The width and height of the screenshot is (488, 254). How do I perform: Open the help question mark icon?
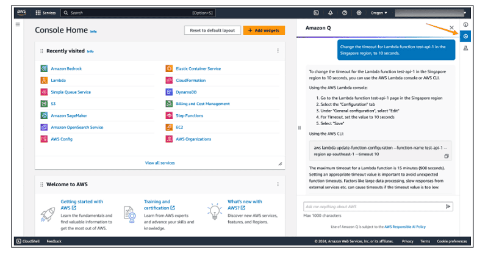(345, 13)
